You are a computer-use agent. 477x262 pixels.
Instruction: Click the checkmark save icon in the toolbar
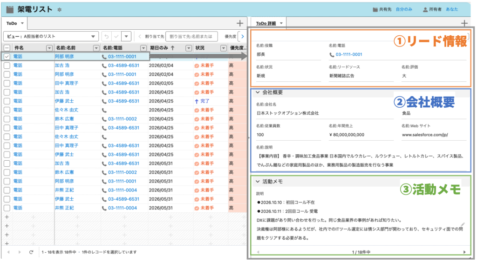click(116, 36)
